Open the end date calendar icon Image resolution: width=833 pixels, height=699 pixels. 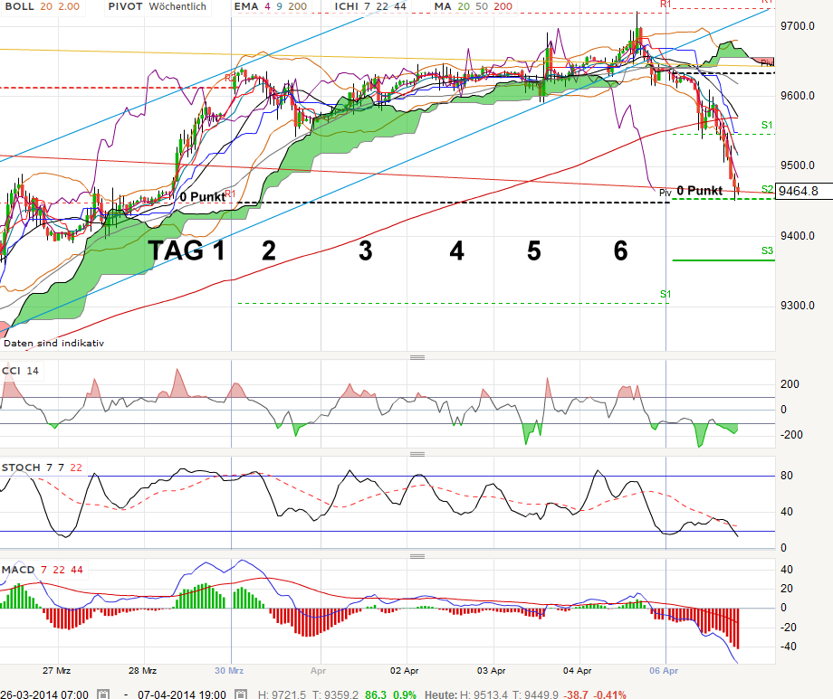click(x=241, y=694)
